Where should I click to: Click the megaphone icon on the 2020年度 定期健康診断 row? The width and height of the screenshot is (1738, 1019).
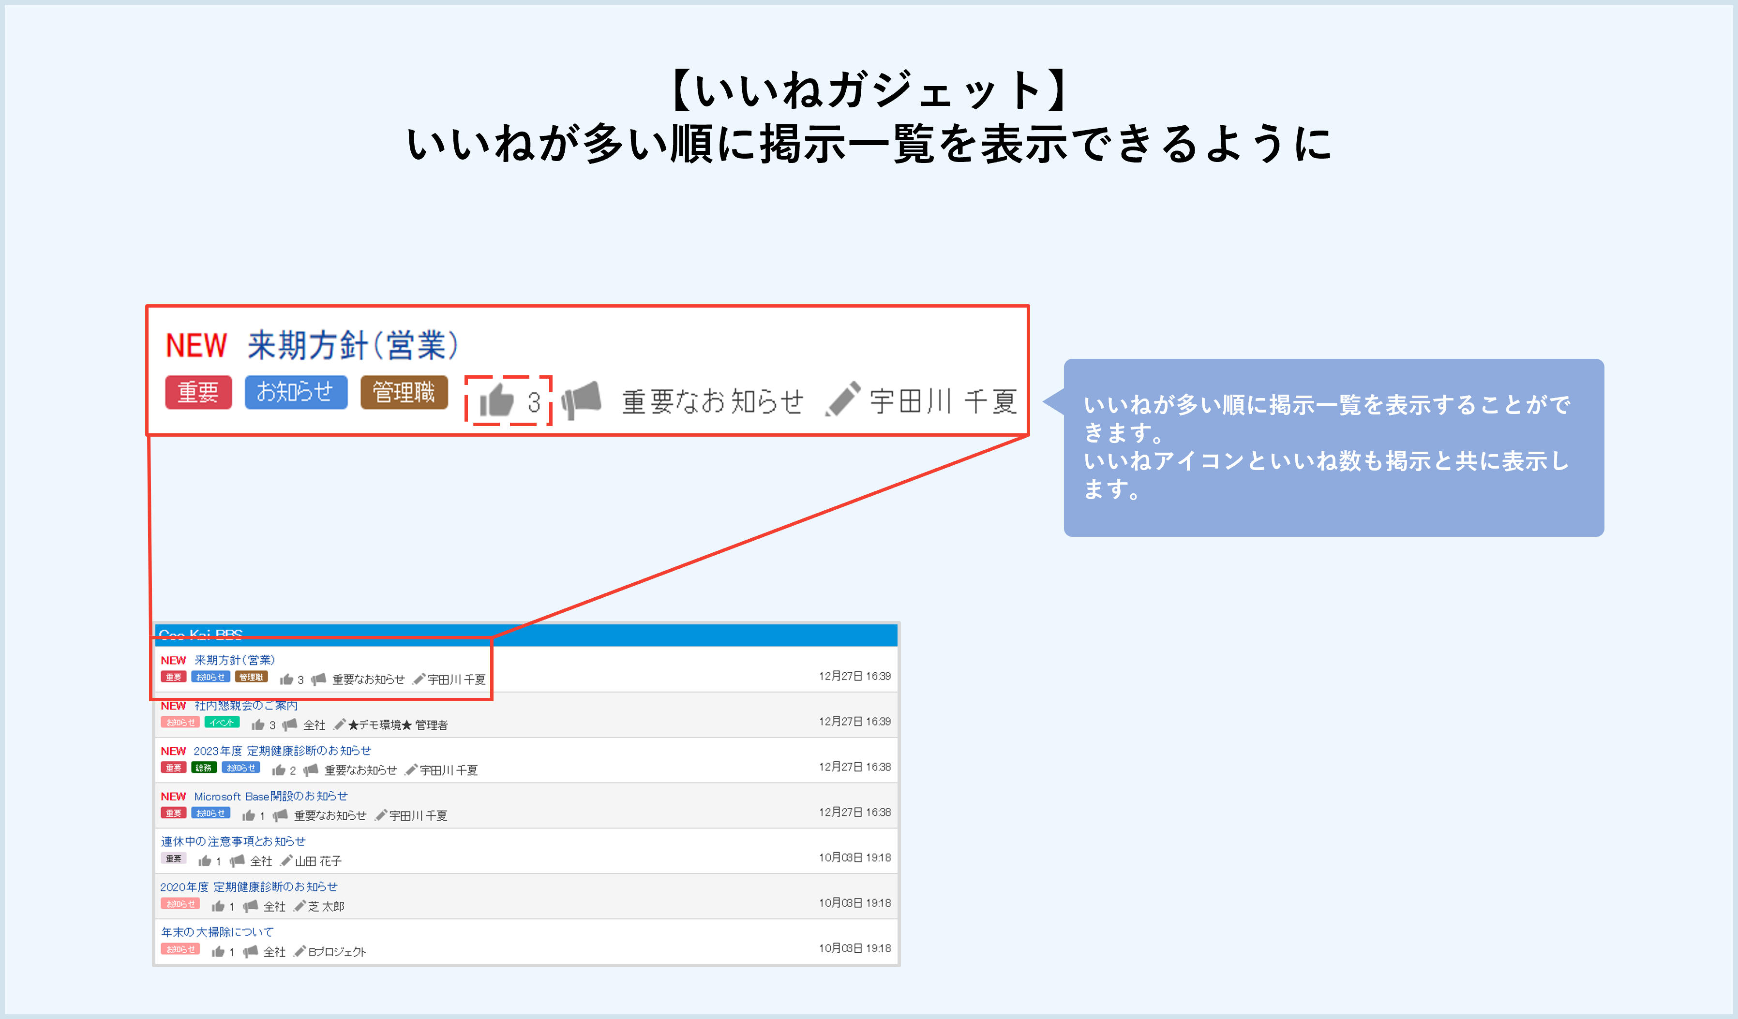click(x=250, y=906)
